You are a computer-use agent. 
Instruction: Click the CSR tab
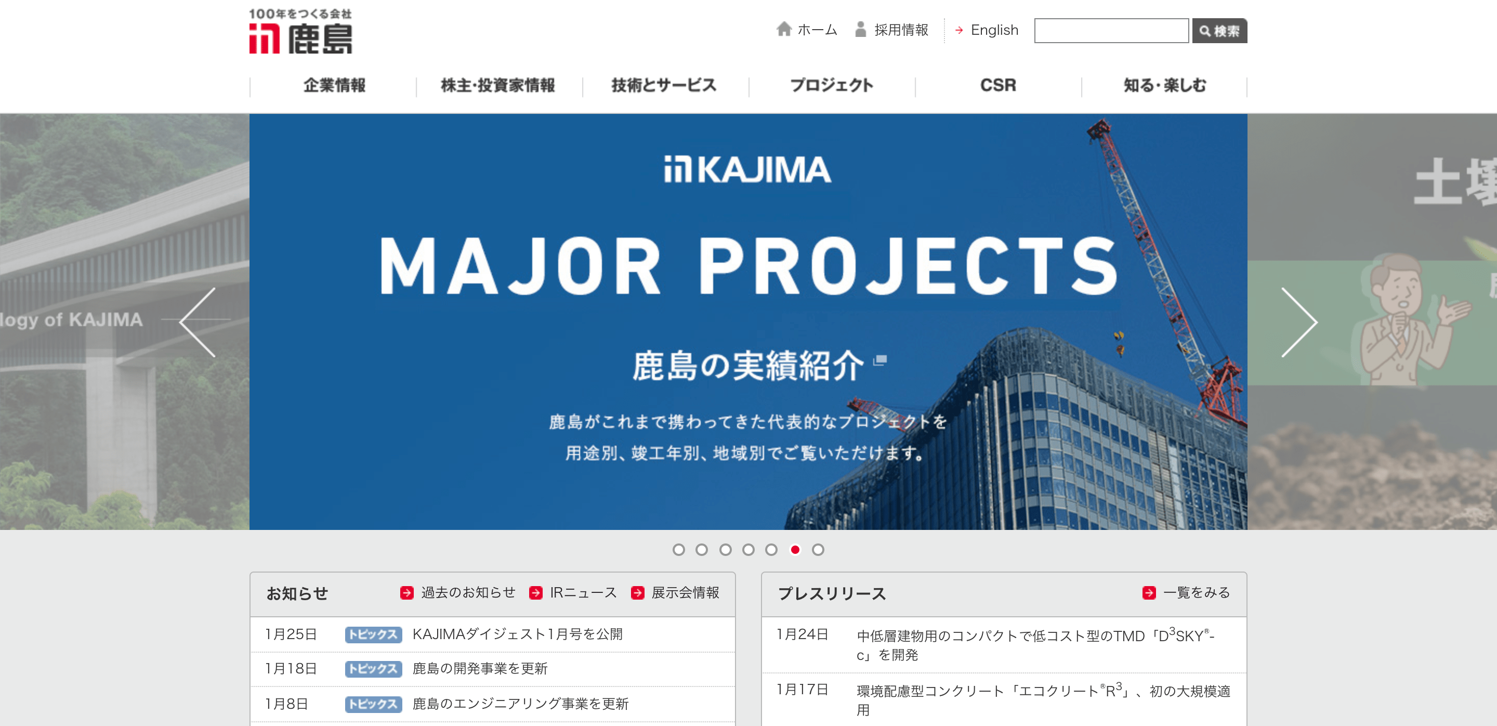(996, 85)
